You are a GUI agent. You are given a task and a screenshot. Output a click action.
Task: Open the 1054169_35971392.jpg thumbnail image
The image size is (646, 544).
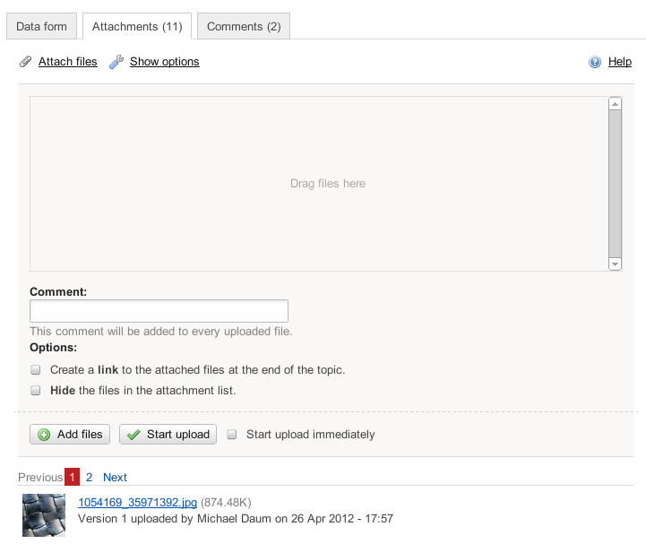(x=44, y=514)
